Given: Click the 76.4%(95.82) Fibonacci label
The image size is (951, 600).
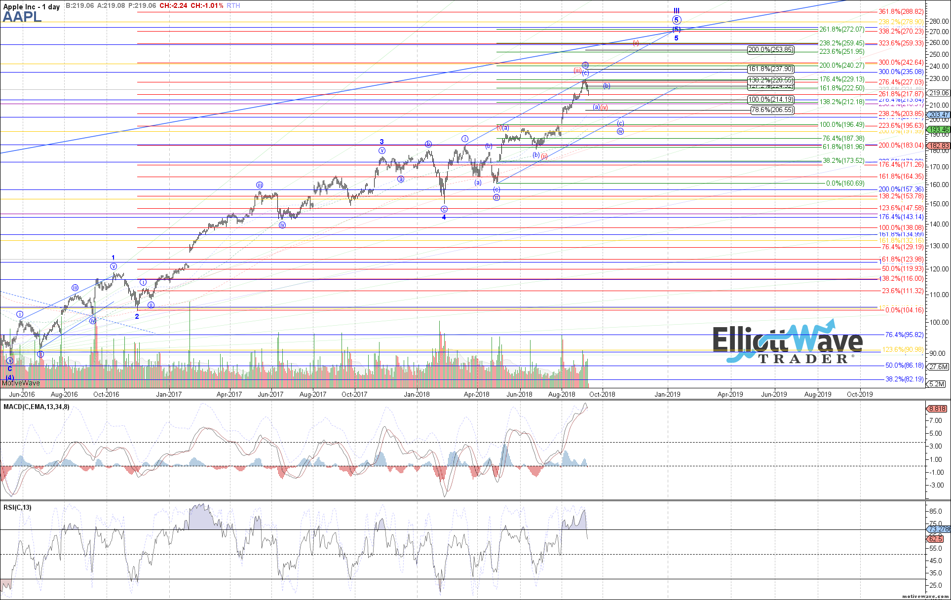Looking at the screenshot, I should (x=904, y=335).
